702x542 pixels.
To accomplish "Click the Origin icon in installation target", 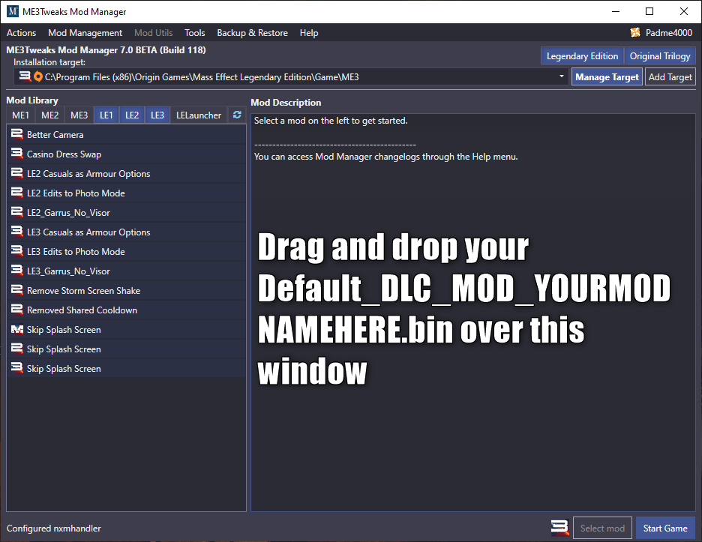I will (38, 77).
